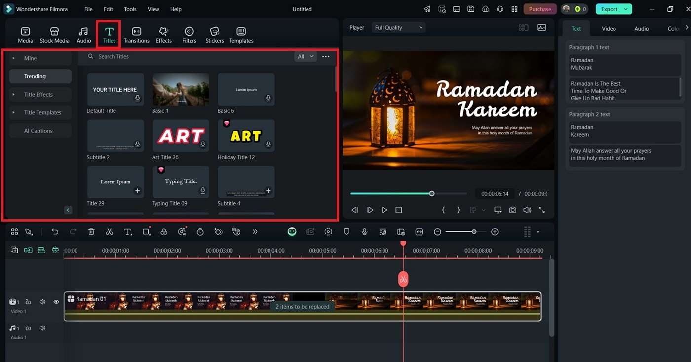Mute the Audio 1 track
This screenshot has width=691, height=362.
[42, 328]
